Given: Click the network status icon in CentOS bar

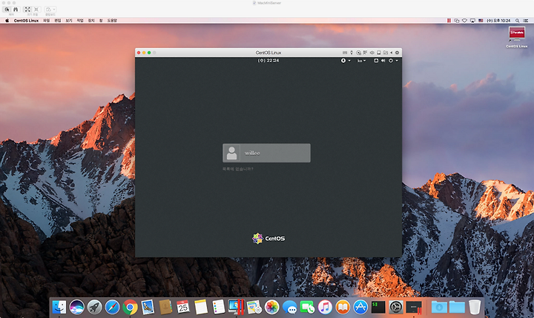Looking at the screenshot, I should (x=376, y=60).
